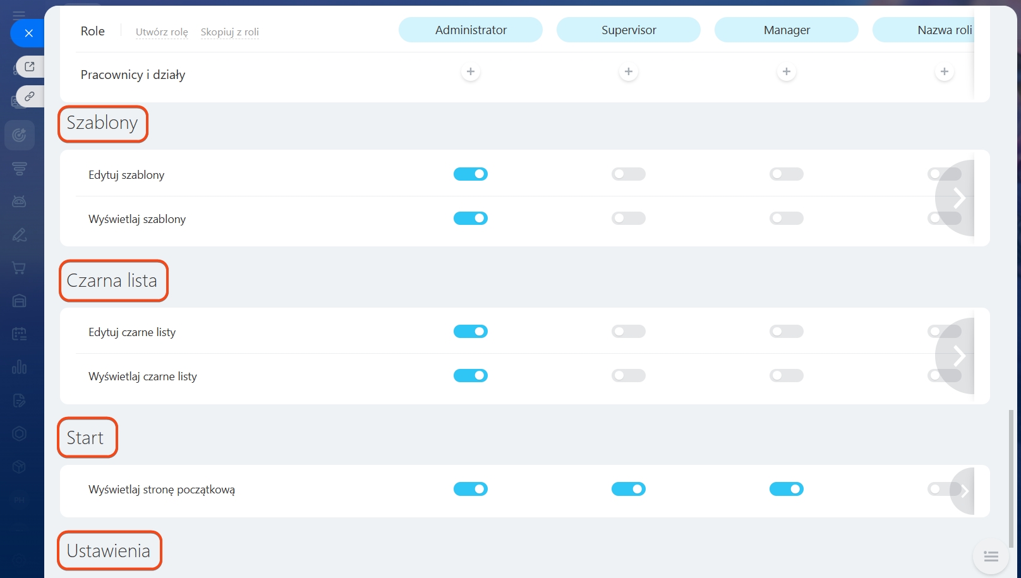The width and height of the screenshot is (1021, 578).
Task: Open the robot icon in sidebar
Action: [x=20, y=202]
